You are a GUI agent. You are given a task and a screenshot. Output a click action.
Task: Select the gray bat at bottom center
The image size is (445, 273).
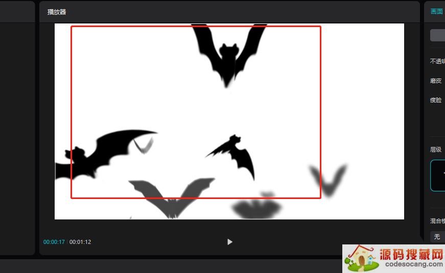(257, 207)
